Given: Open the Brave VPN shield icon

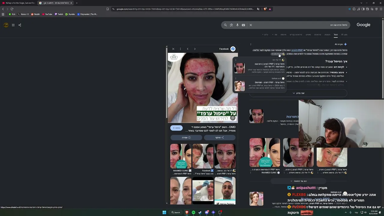Looking at the screenshot, I should tap(376, 9).
